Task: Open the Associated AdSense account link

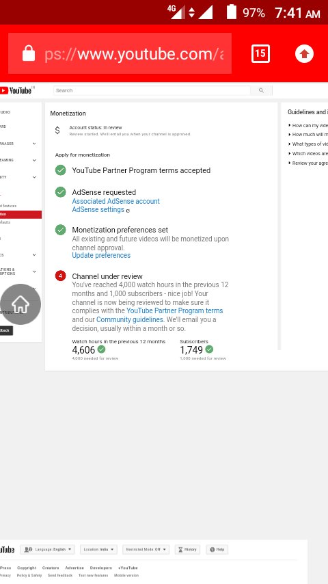Action: coord(115,201)
